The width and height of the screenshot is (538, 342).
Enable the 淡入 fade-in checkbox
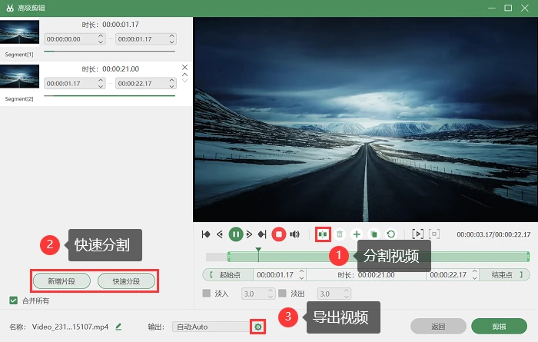(207, 294)
